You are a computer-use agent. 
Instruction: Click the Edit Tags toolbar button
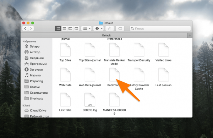click(120, 28)
